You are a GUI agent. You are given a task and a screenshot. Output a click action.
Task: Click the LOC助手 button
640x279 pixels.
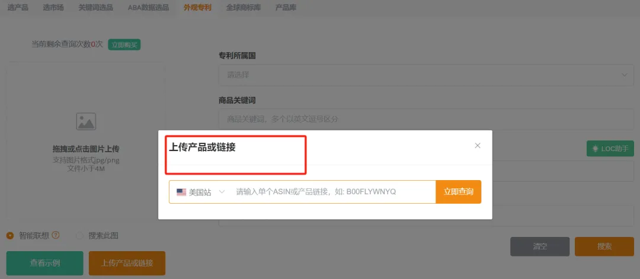tap(610, 149)
